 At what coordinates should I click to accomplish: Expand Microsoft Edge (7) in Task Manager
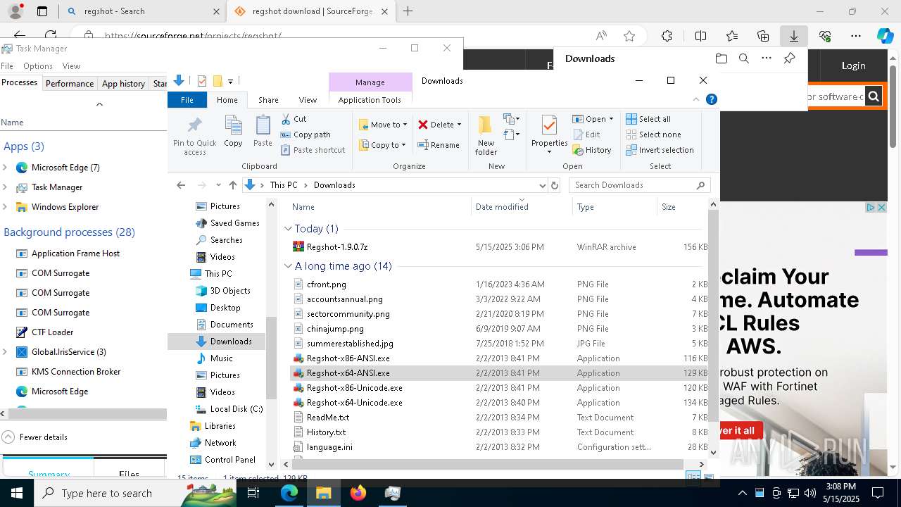[x=6, y=168]
